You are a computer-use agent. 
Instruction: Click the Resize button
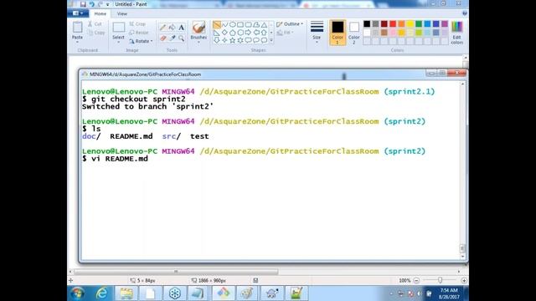click(139, 33)
